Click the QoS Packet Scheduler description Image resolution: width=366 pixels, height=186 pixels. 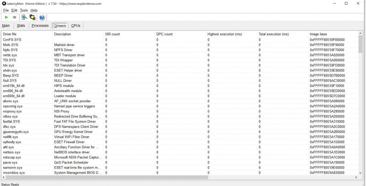click(x=71, y=163)
